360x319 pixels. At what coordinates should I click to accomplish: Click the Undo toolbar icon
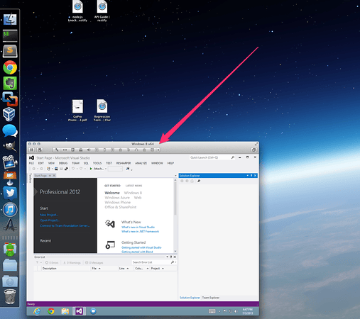[73, 169]
